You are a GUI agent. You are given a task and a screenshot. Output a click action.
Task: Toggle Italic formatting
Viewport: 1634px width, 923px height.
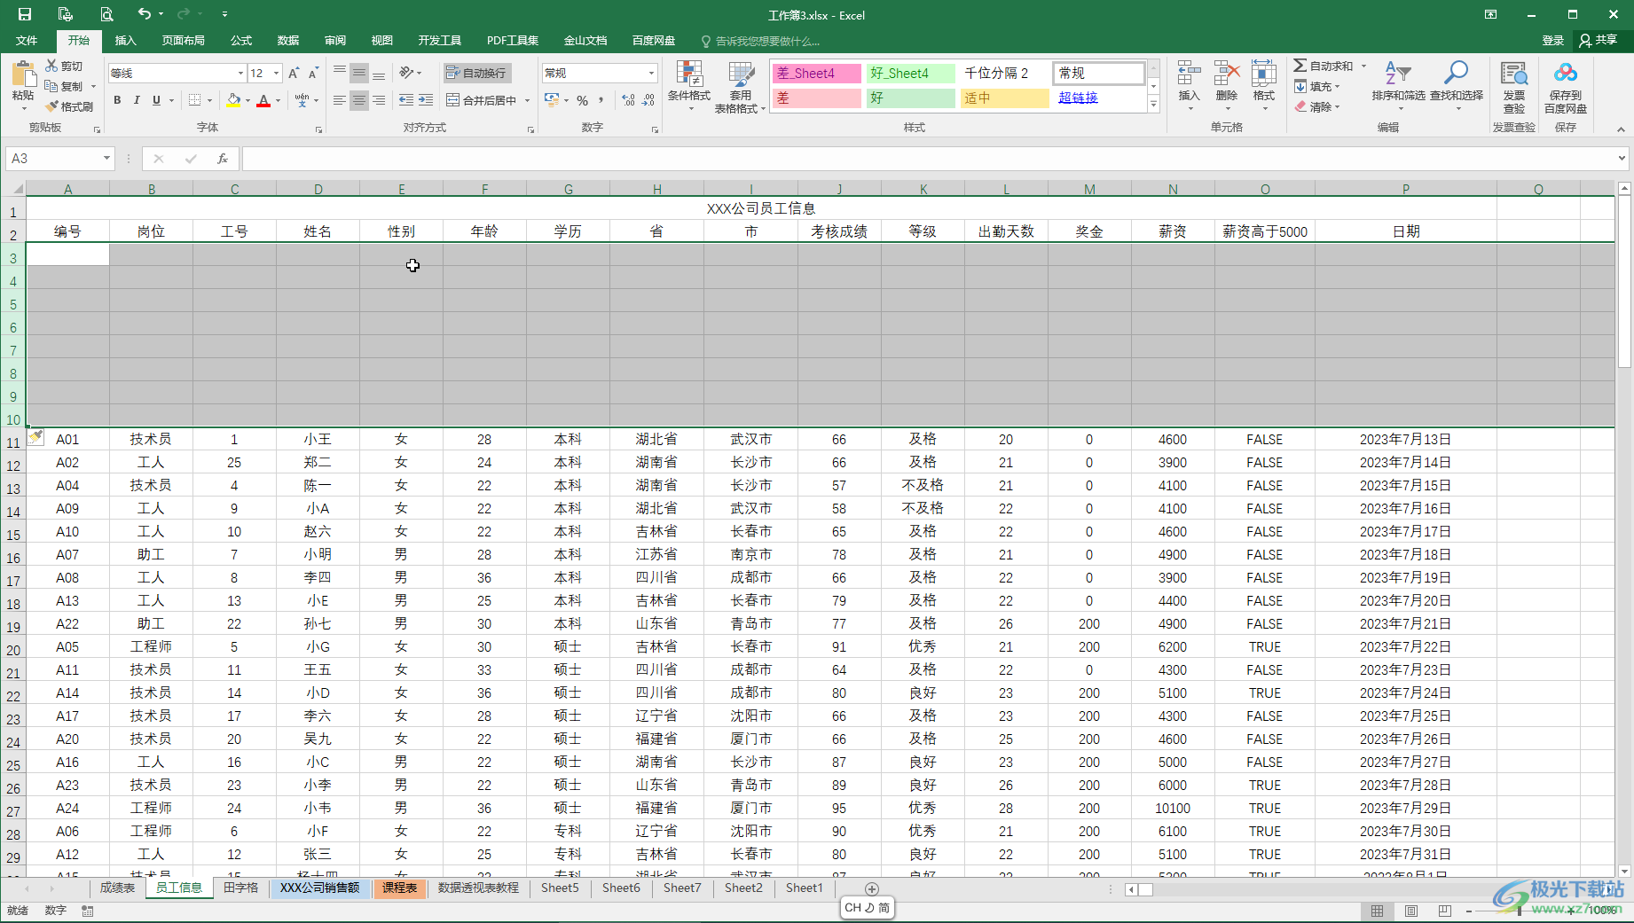point(137,100)
